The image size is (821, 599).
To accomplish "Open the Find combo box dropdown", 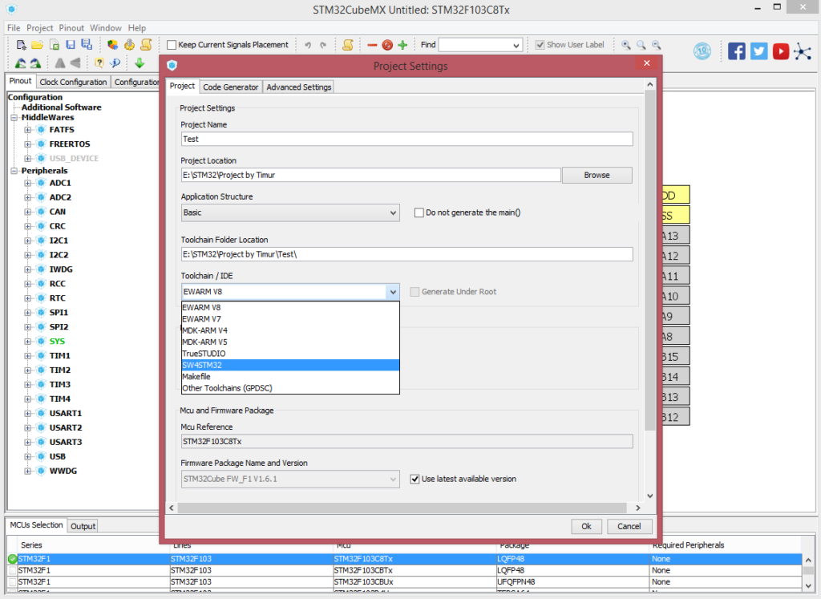I will click(516, 46).
